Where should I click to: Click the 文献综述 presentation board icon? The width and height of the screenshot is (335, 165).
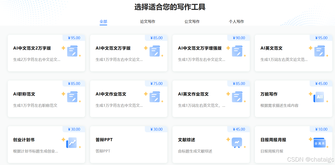(237, 143)
